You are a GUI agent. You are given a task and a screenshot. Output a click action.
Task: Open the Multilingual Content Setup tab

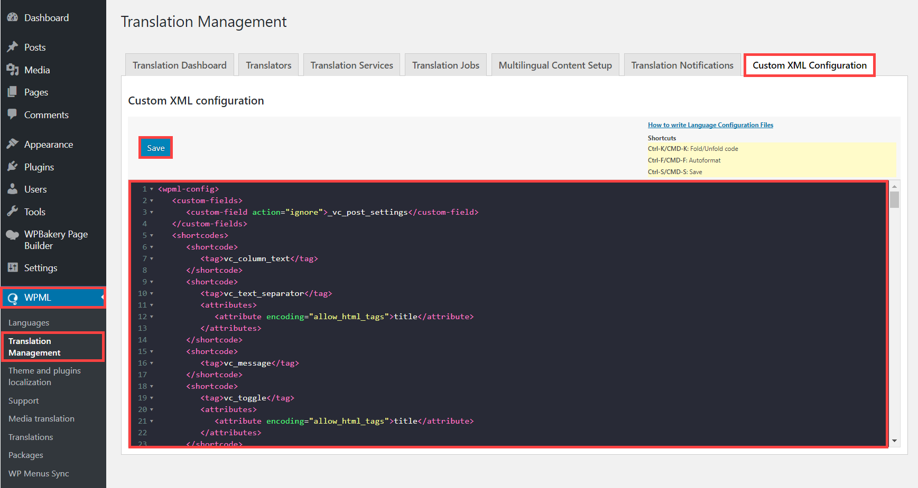pos(555,65)
